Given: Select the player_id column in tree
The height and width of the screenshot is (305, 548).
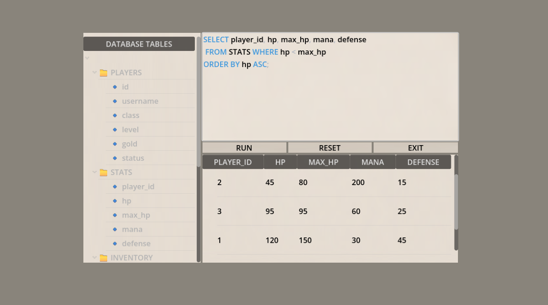Looking at the screenshot, I should click(138, 187).
